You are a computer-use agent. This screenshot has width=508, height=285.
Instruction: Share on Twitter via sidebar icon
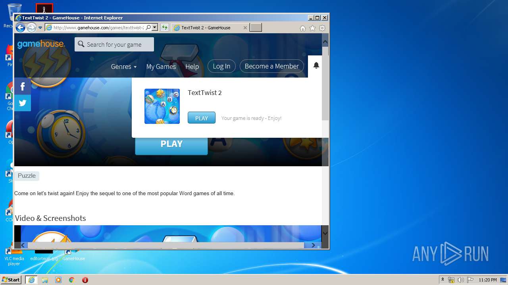click(x=23, y=103)
